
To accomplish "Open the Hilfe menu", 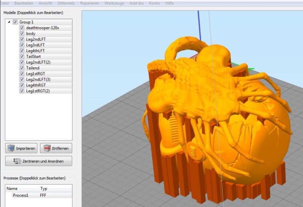I will 170,3.
